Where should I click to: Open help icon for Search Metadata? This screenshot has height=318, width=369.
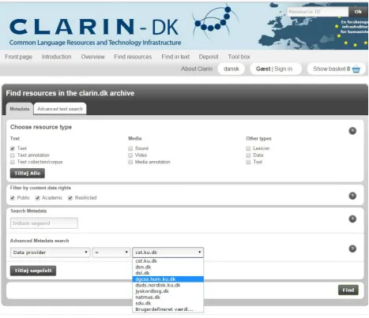(352, 219)
